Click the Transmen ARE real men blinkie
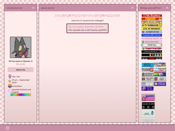Screen dimensions: 175x131 pyautogui.click(x=152, y=35)
